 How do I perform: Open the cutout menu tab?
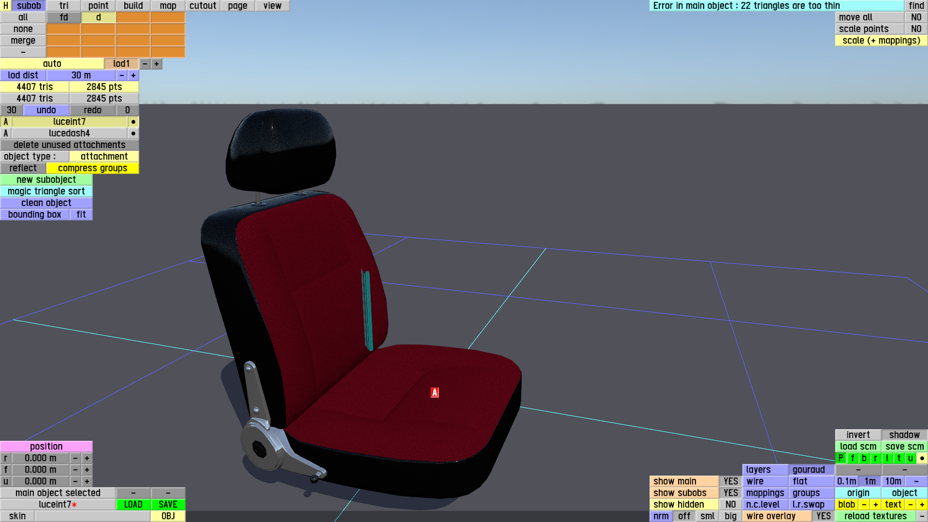point(203,6)
